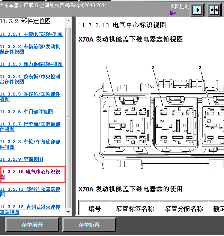Click the purple arrow under 视图控制
This screenshot has width=224, height=236.
(x=173, y=13)
